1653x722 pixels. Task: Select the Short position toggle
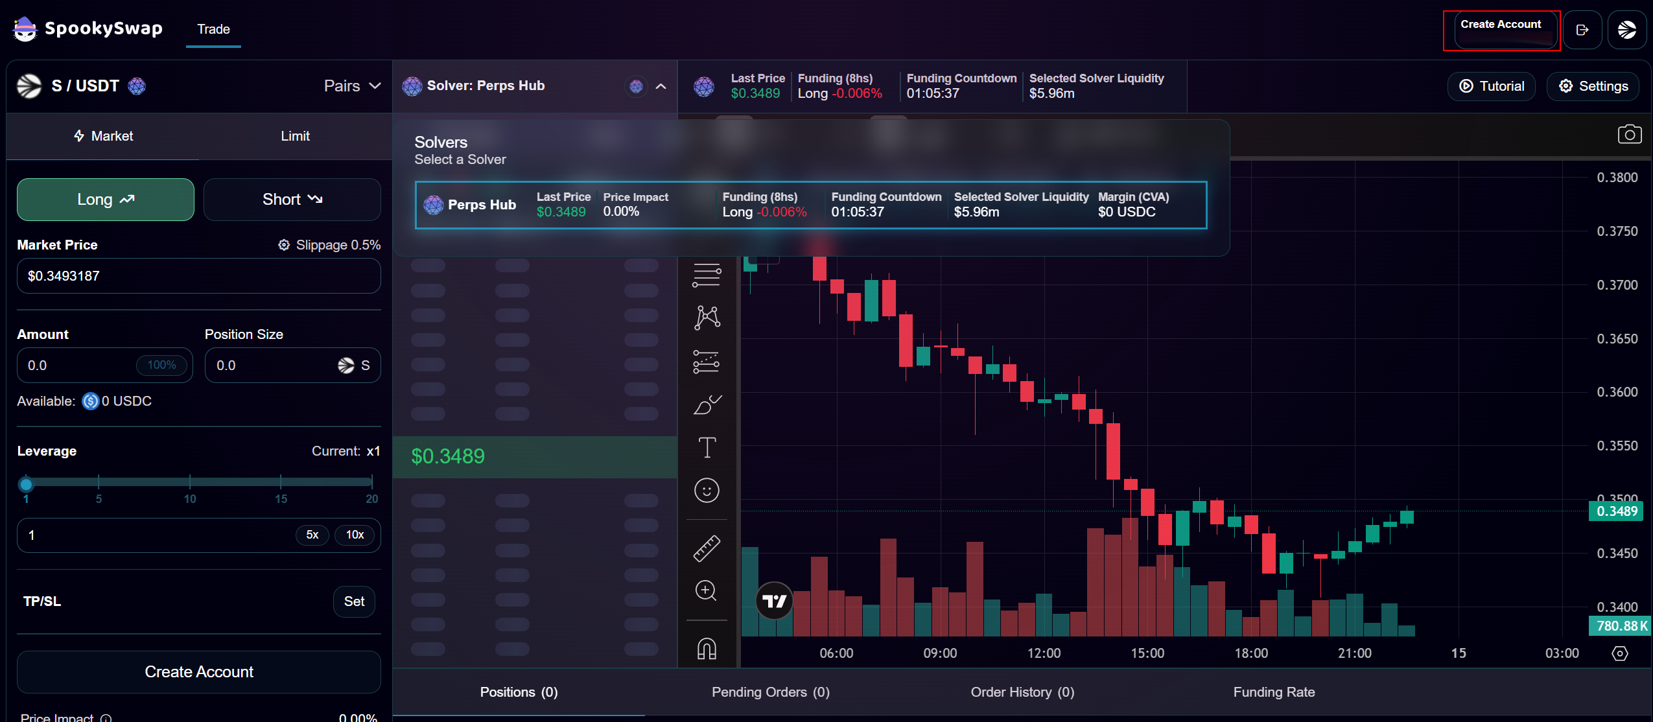click(292, 200)
